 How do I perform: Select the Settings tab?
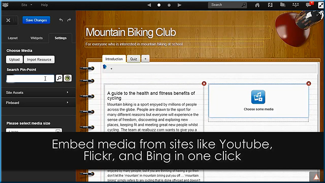click(61, 38)
